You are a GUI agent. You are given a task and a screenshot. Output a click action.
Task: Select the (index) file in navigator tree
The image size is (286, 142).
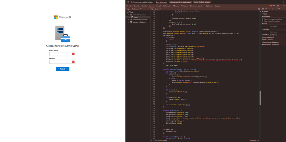136,17
